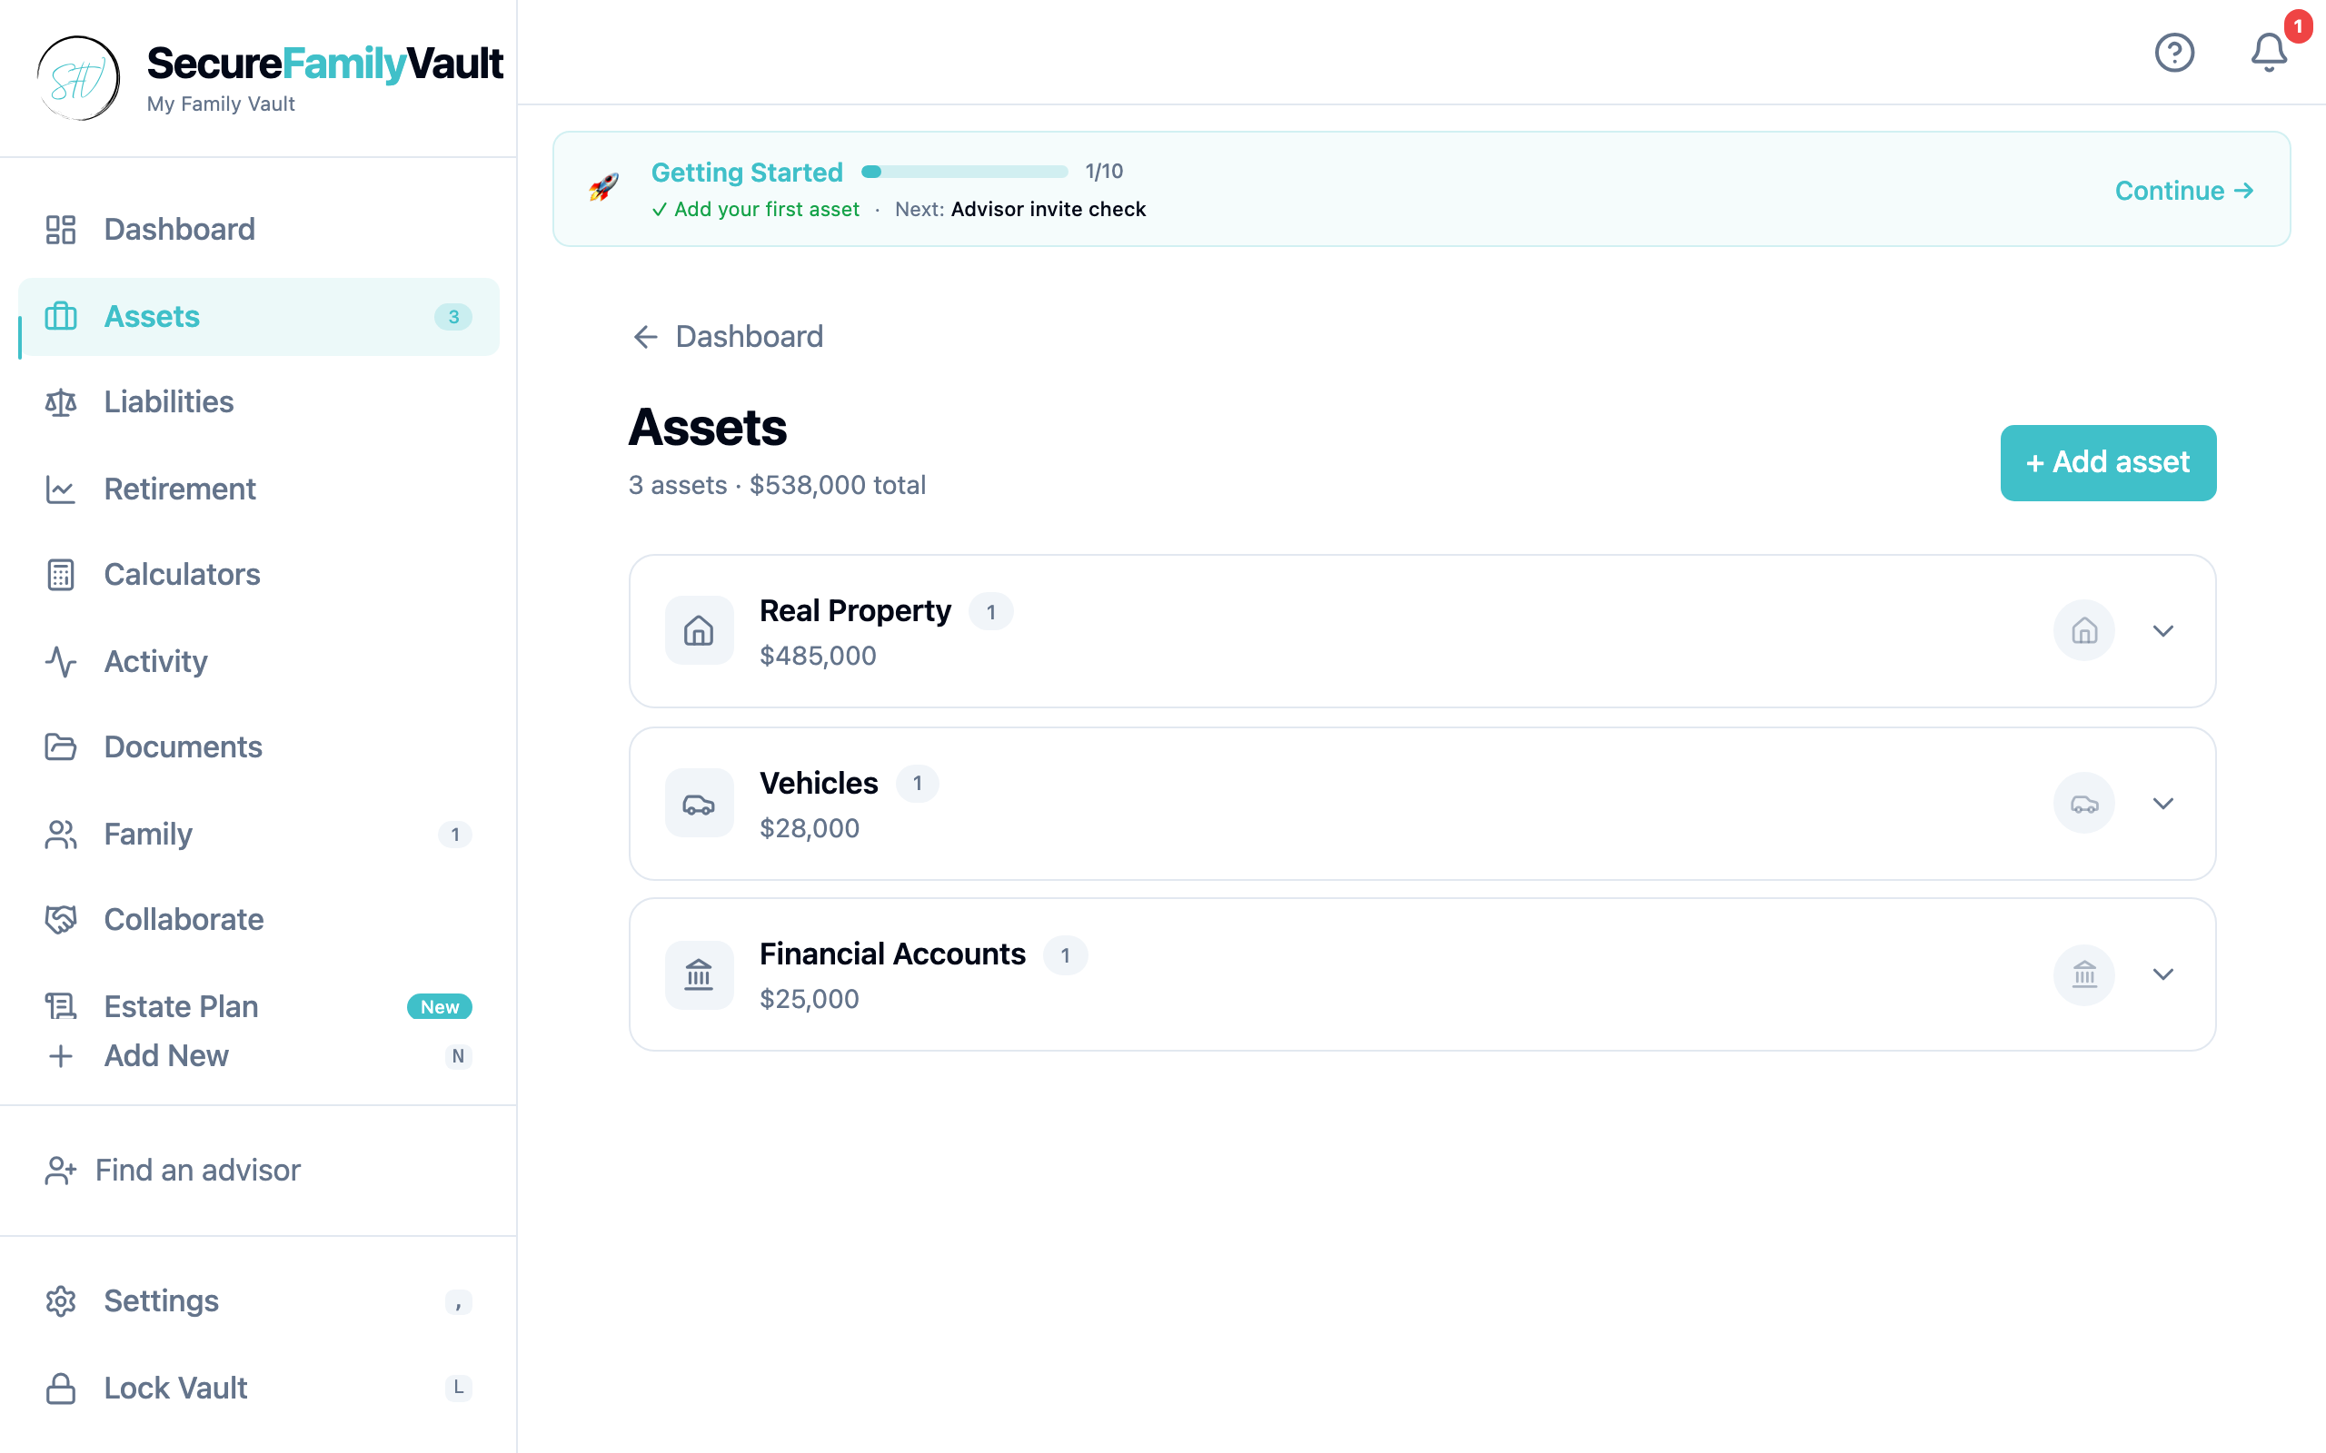The width and height of the screenshot is (2326, 1453).
Task: Click the Find an advisor person icon
Action: pos(61,1171)
